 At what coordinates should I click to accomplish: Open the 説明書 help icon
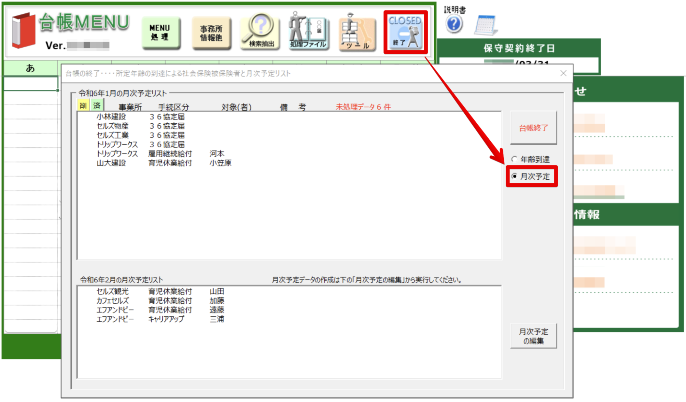click(x=454, y=24)
